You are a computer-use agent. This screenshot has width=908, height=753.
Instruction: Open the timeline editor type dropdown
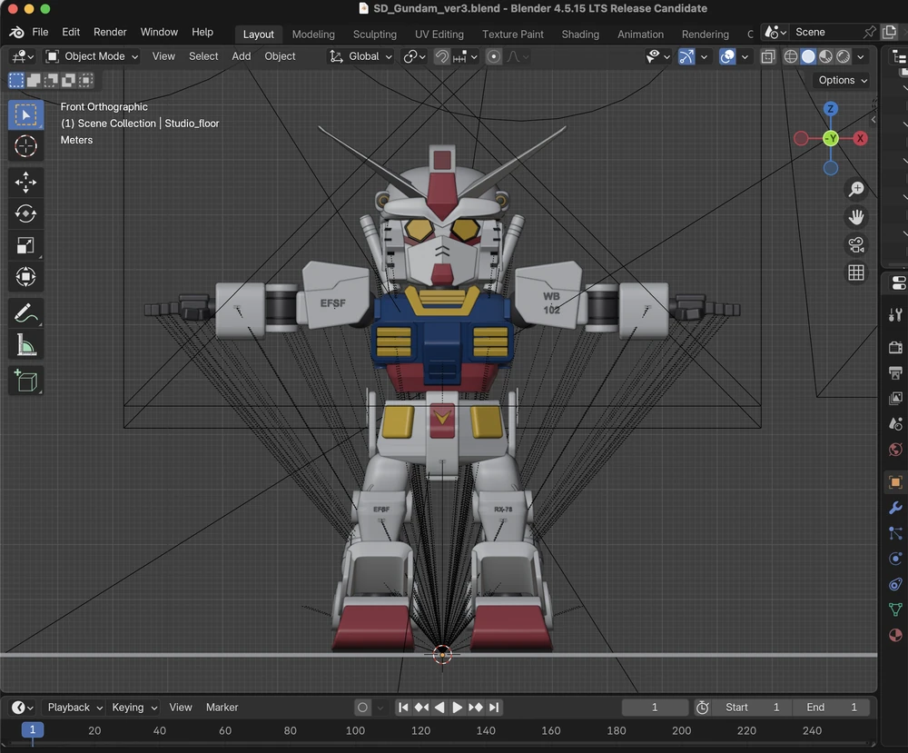point(23,708)
